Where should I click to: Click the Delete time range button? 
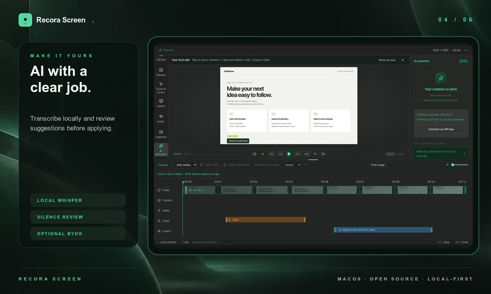(x=237, y=165)
